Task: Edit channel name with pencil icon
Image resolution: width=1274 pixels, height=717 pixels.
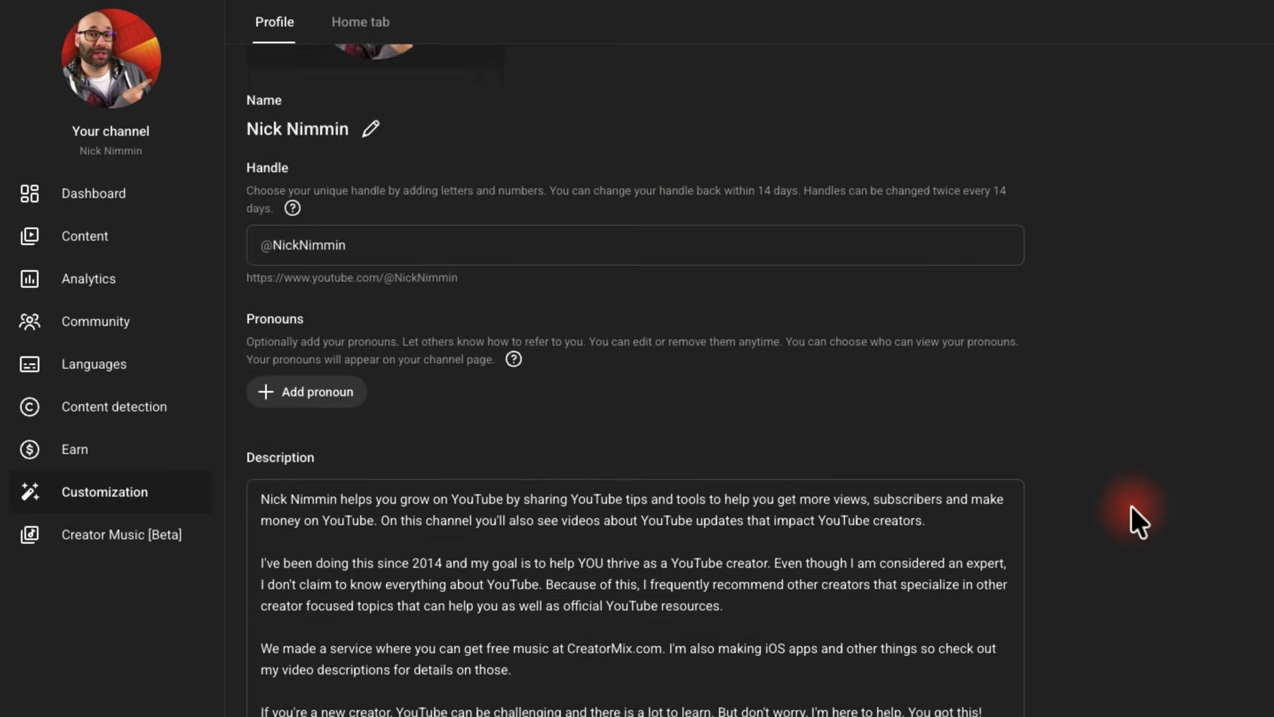Action: [371, 129]
